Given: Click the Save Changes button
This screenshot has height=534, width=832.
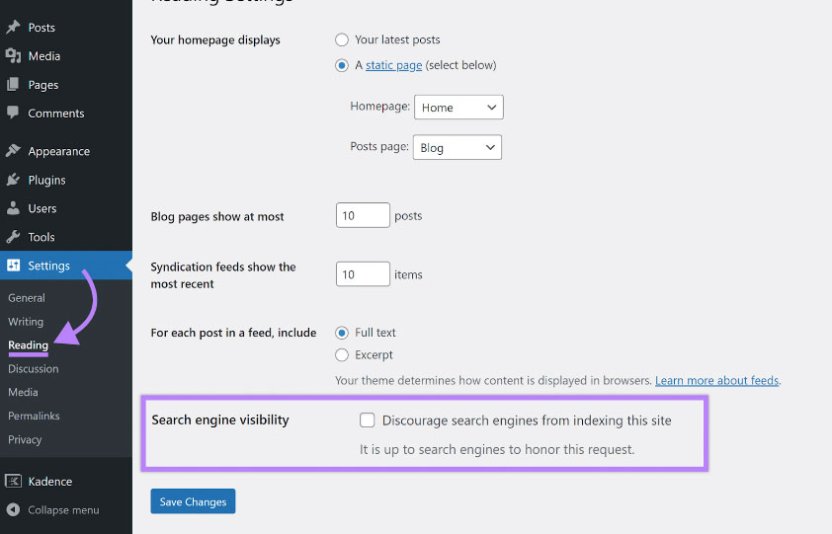Looking at the screenshot, I should click(193, 501).
